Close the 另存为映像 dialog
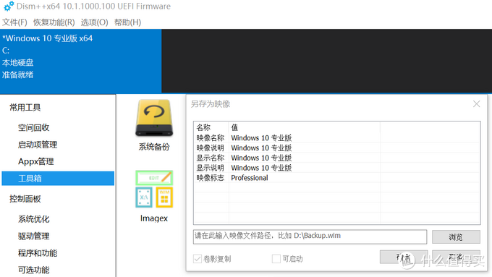Image resolution: width=492 pixels, height=277 pixels. [x=476, y=104]
